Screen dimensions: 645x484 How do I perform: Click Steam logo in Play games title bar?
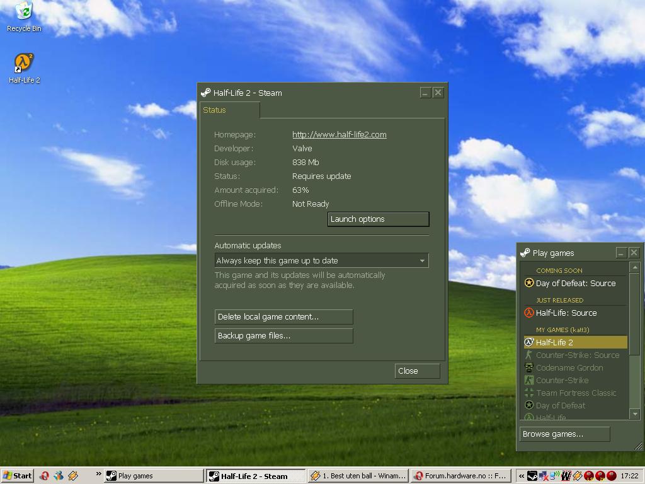point(525,253)
